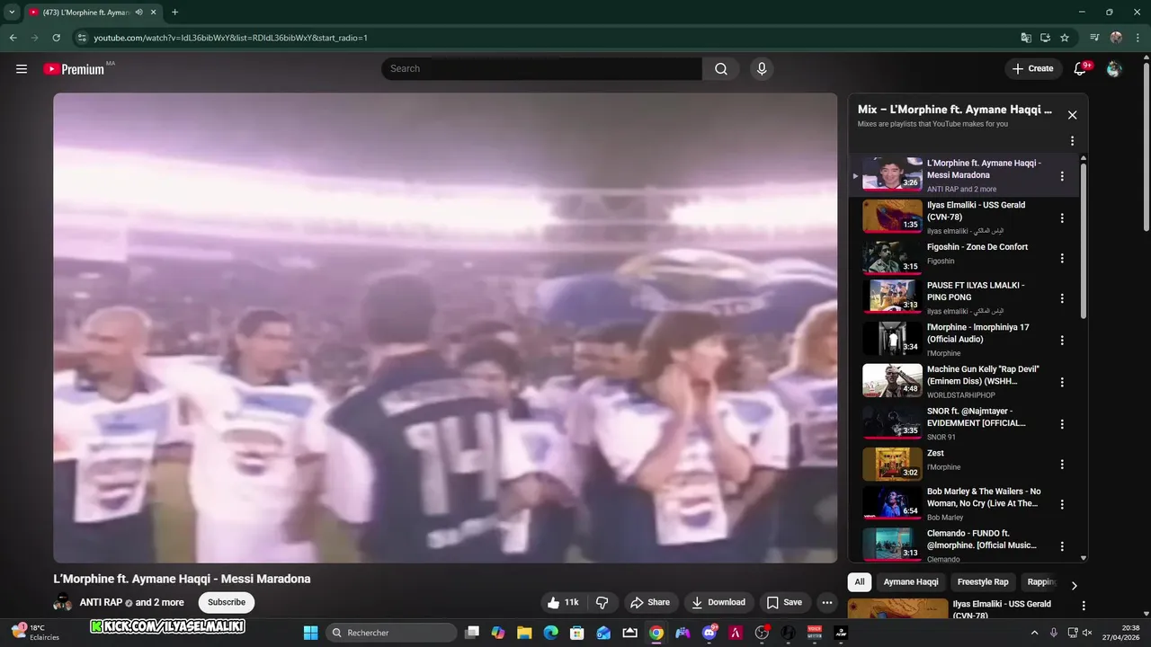Open YouTube notifications bell
This screenshot has height=647, width=1151.
pos(1081,68)
